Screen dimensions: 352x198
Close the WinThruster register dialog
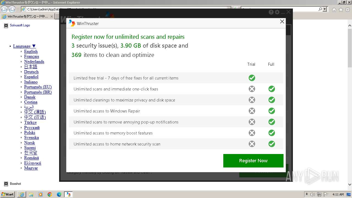(282, 21)
